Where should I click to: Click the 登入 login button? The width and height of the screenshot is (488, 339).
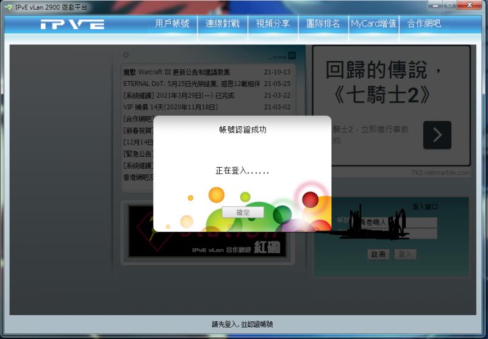pos(405,254)
